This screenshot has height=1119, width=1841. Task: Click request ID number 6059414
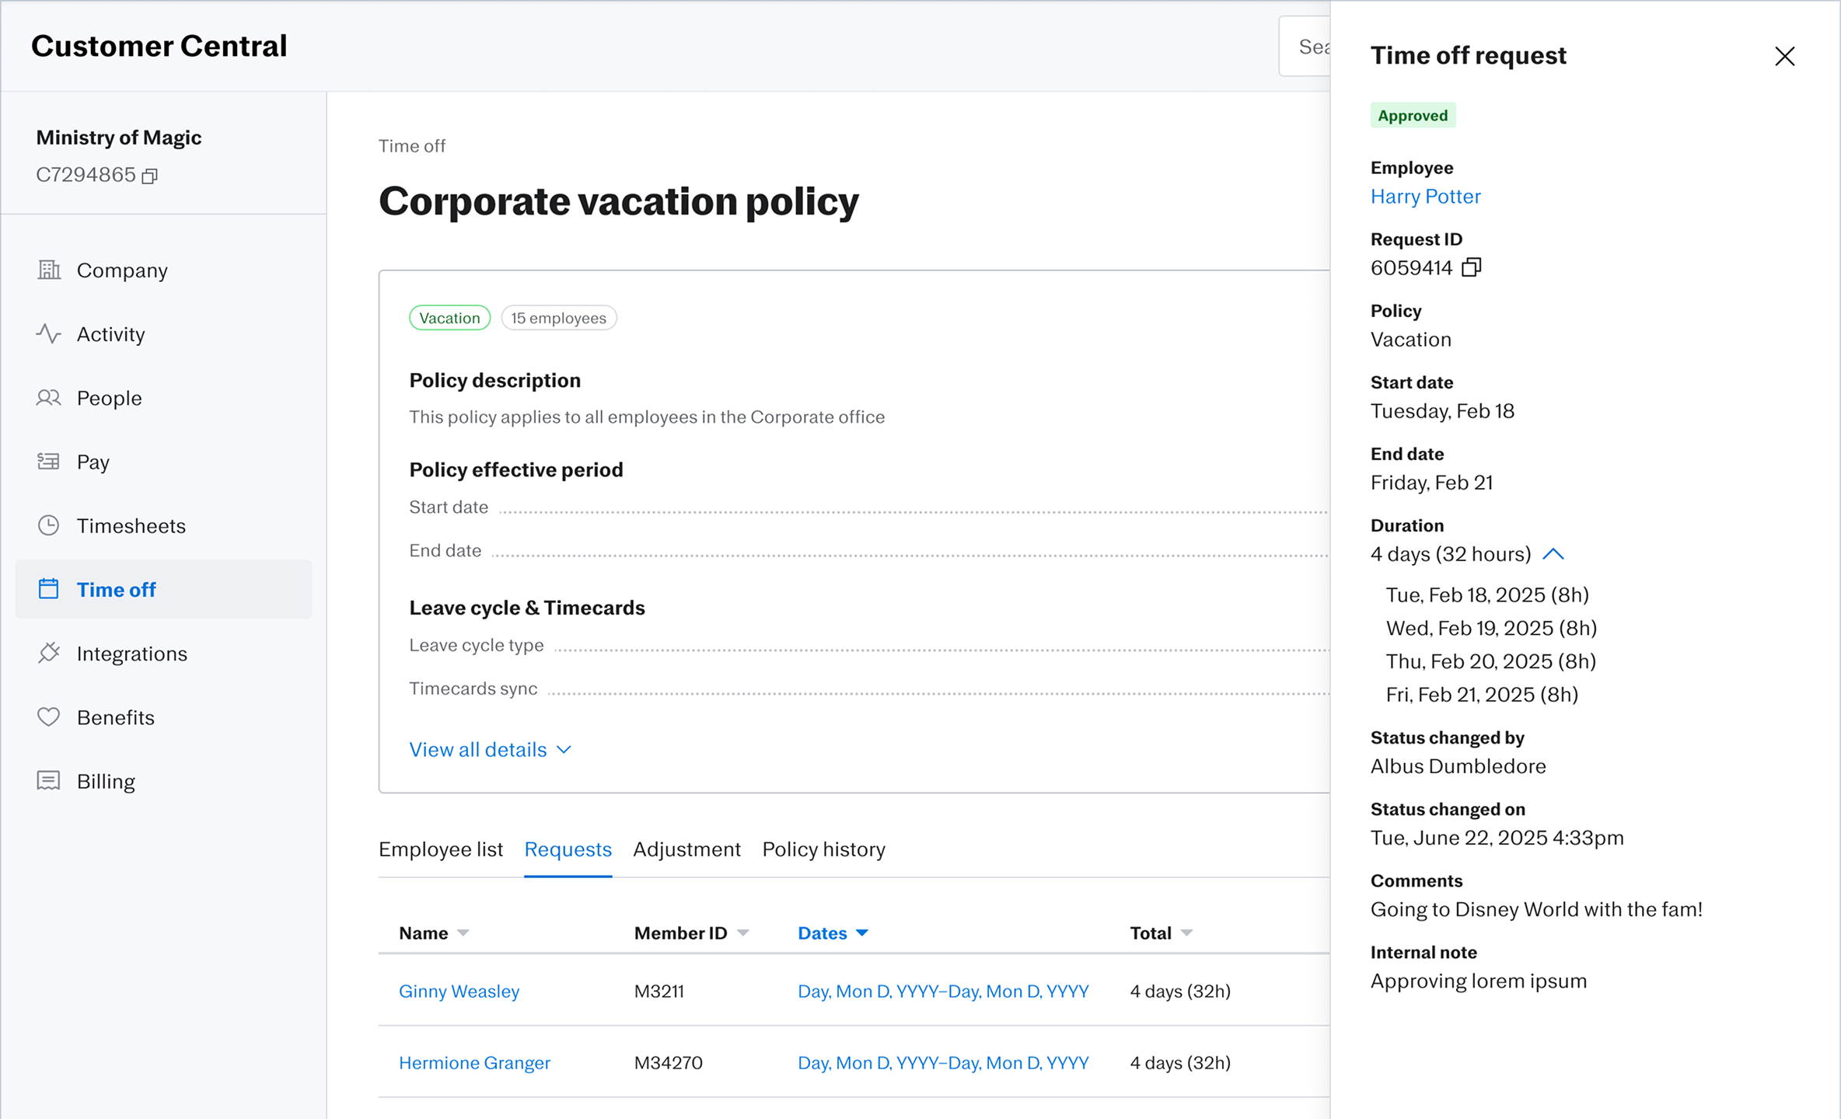(1412, 268)
